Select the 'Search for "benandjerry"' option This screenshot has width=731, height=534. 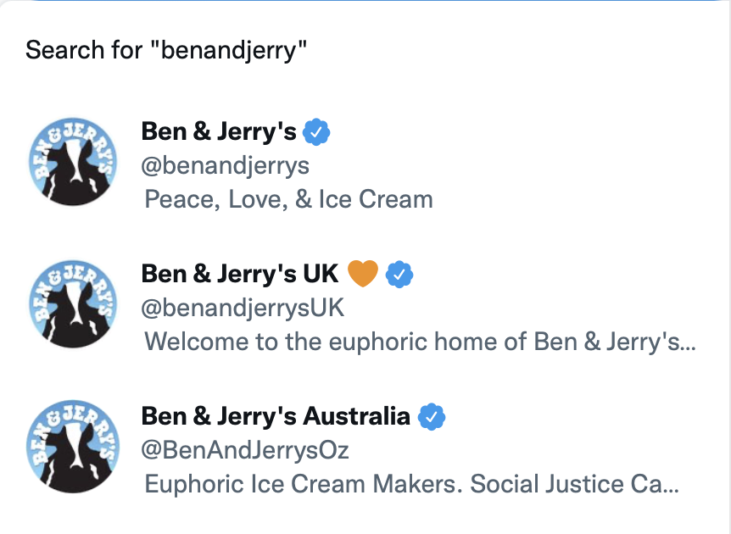click(165, 50)
